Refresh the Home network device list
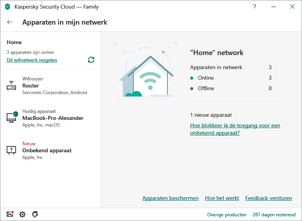302x221 pixels. 91,60
